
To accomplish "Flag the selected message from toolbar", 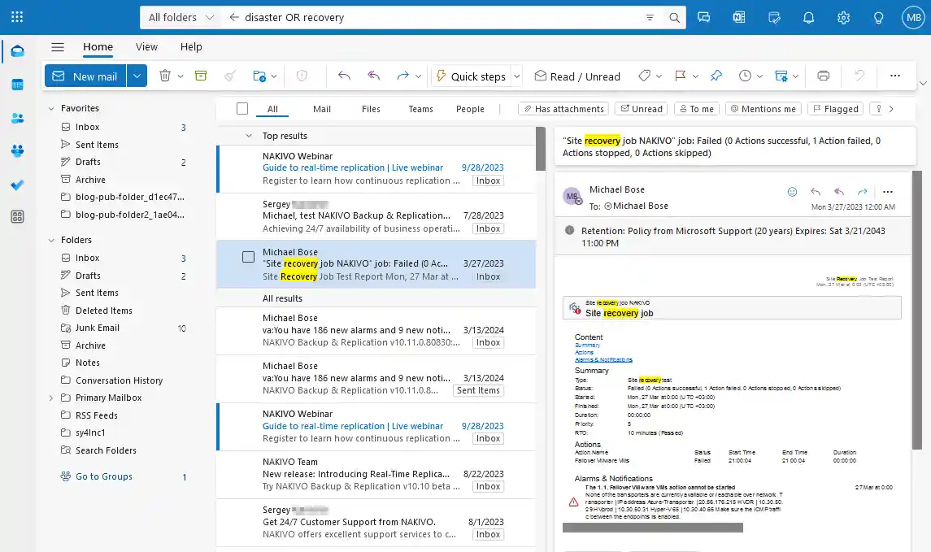I will pyautogui.click(x=681, y=76).
